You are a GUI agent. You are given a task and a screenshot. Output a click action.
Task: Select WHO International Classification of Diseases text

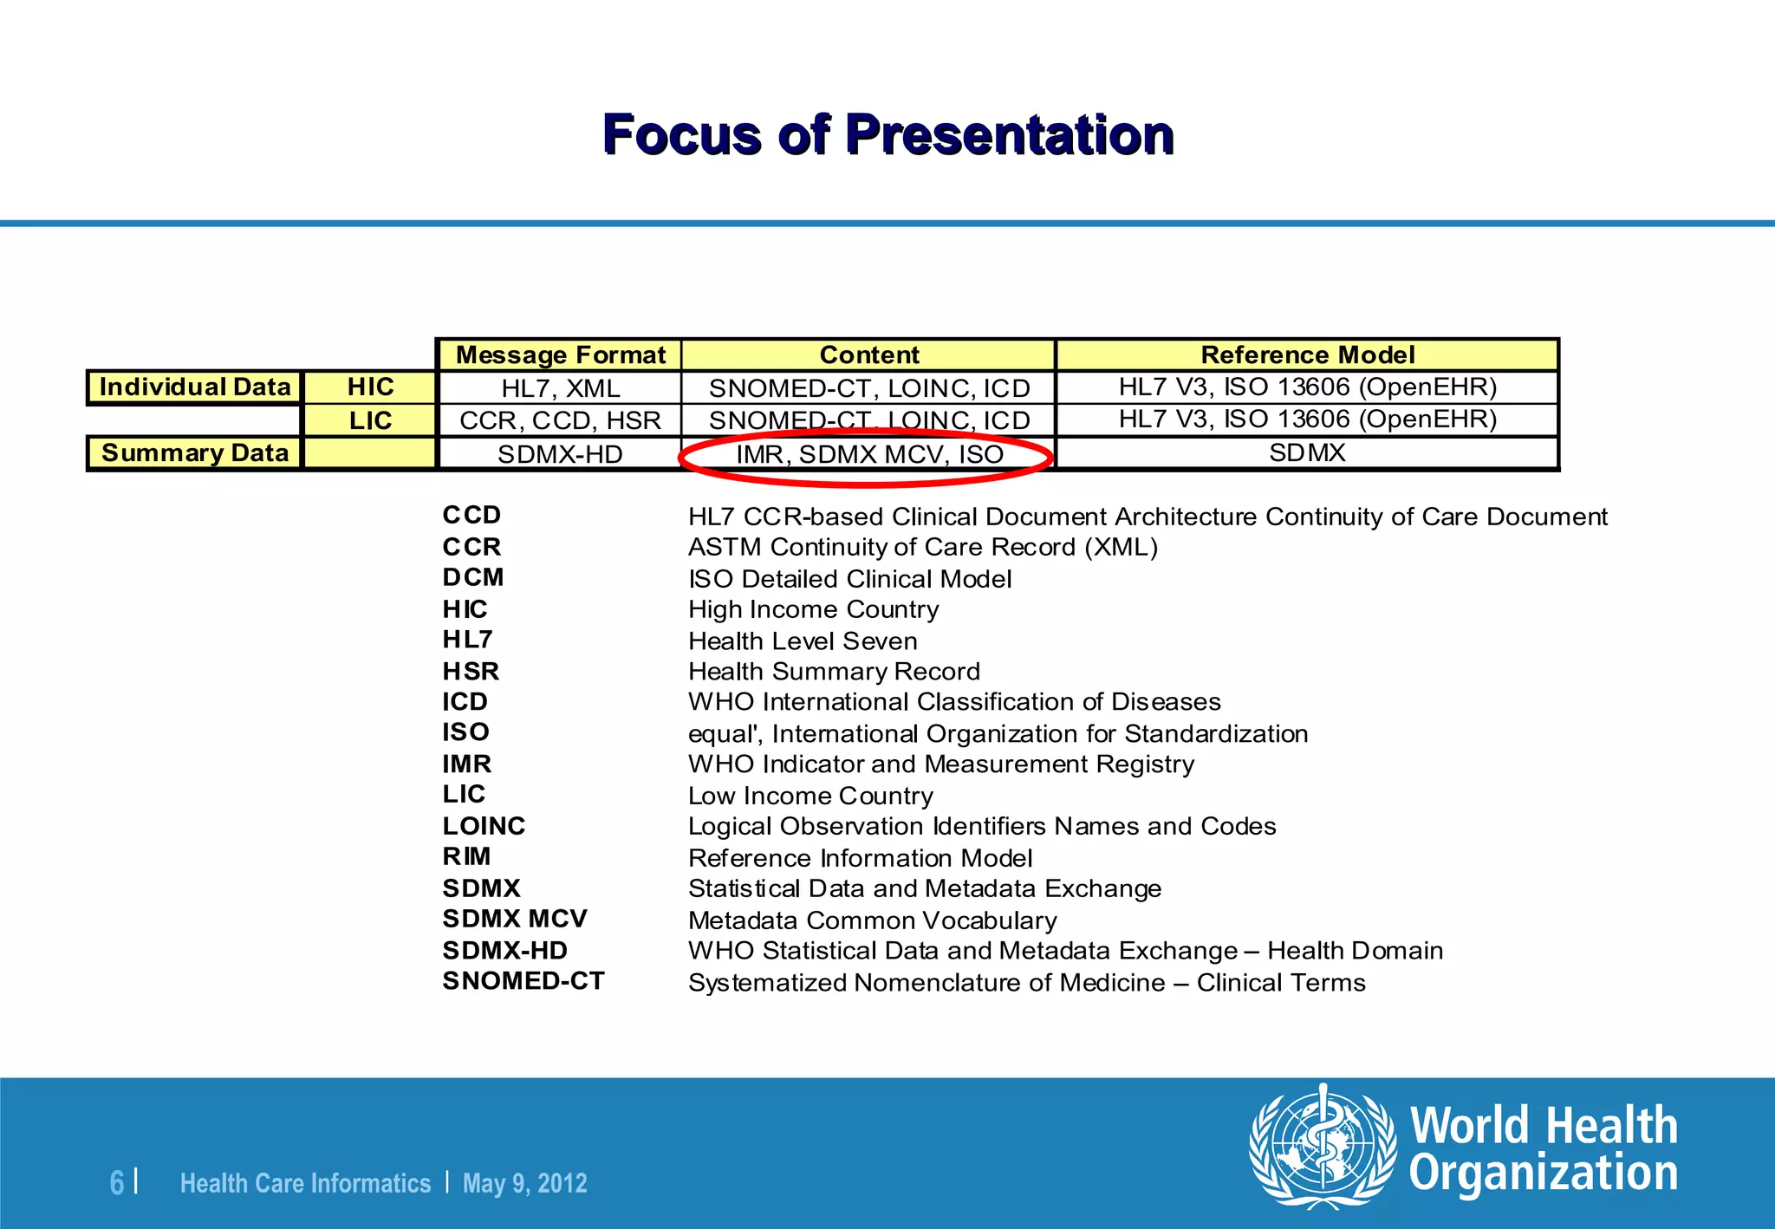[954, 702]
